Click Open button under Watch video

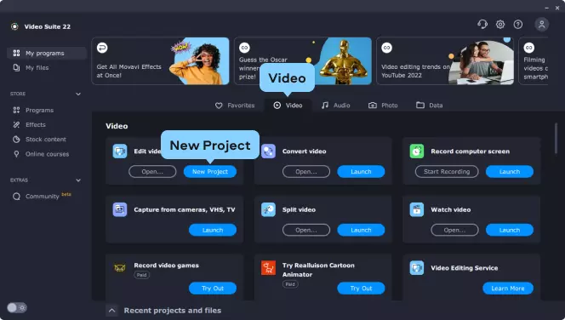[454, 230]
